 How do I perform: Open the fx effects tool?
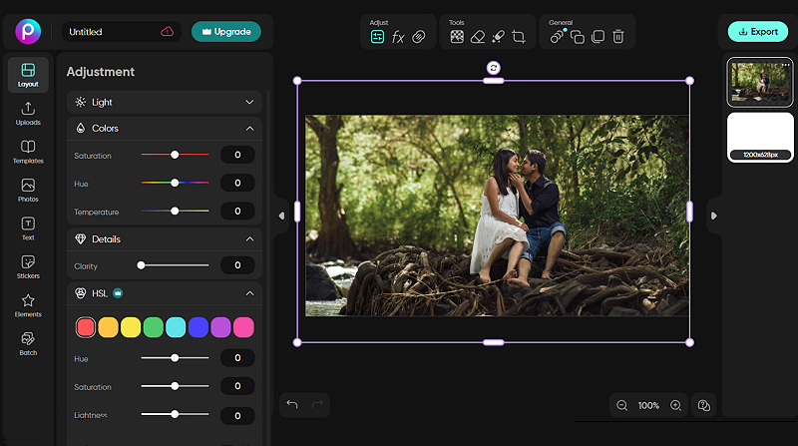point(398,37)
